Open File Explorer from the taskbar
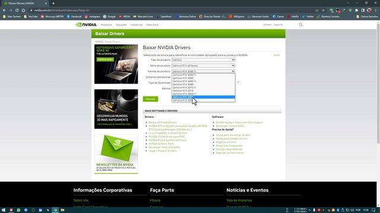This screenshot has height=213, width=380. point(62,210)
